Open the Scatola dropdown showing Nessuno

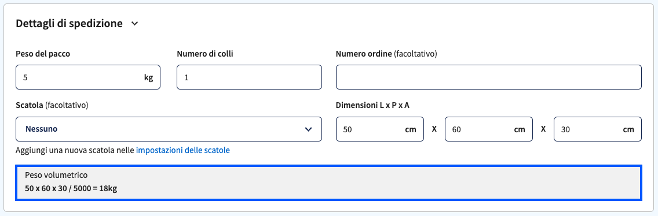click(169, 129)
